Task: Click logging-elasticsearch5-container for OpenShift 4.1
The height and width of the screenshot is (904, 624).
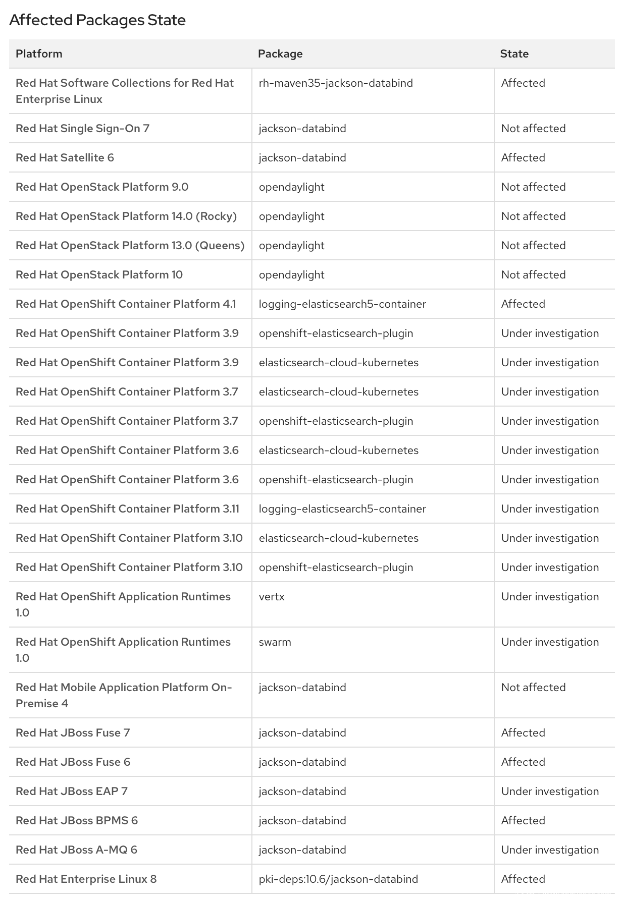Action: point(342,304)
